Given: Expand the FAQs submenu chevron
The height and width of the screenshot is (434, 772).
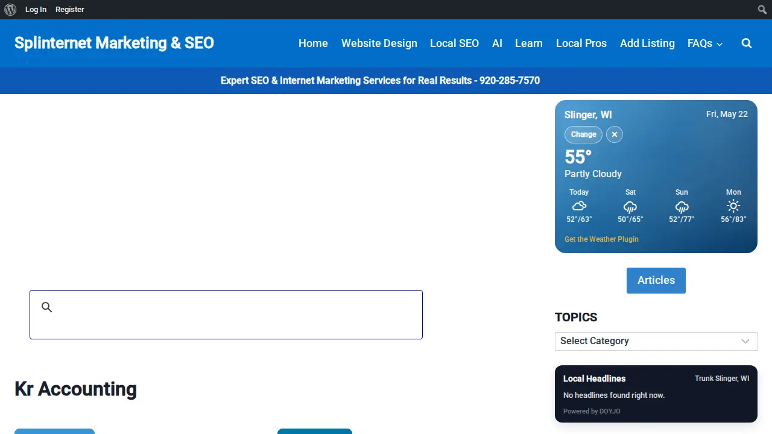Looking at the screenshot, I should [720, 44].
